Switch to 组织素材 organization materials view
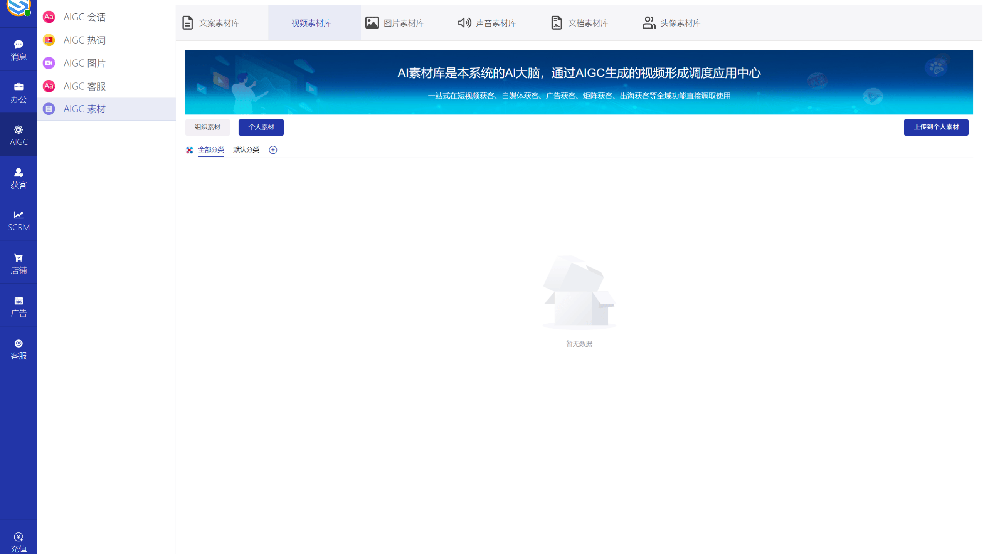Screen dimensions: 984x554 click(x=207, y=127)
